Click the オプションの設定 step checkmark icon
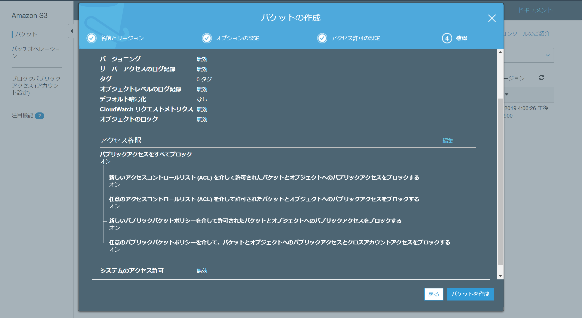This screenshot has width=582, height=318. pyautogui.click(x=207, y=38)
